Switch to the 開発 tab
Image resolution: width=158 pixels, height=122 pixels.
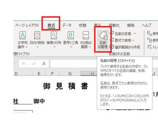pos(131,25)
